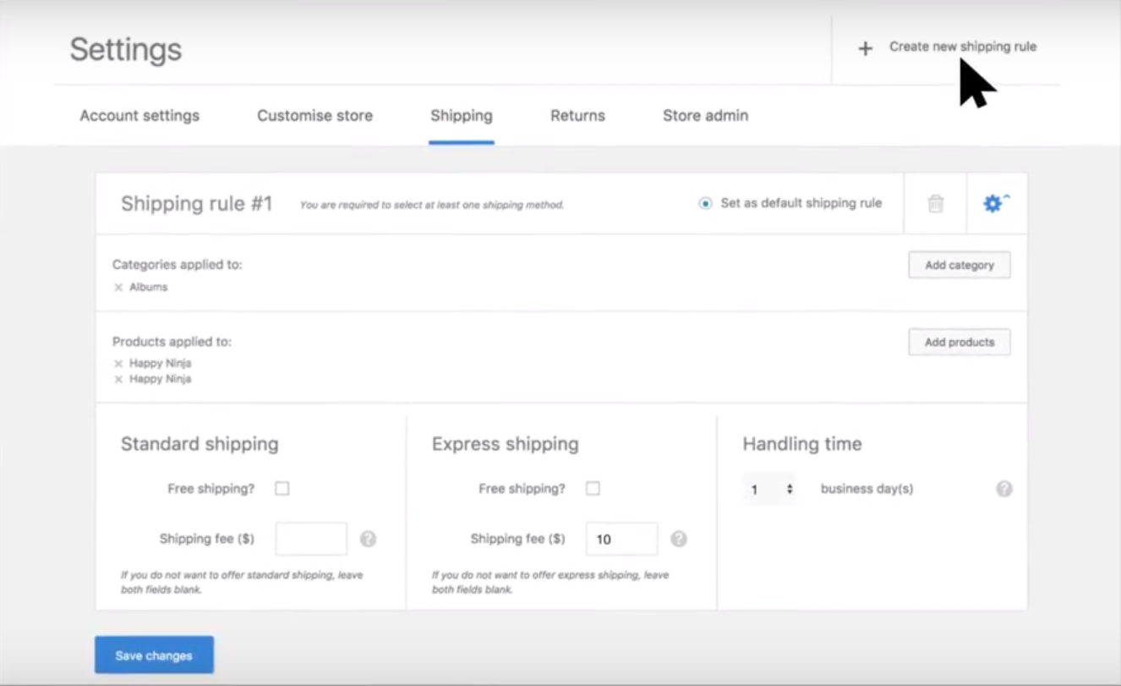Go to the Returns tab
This screenshot has width=1121, height=686.
(x=577, y=116)
